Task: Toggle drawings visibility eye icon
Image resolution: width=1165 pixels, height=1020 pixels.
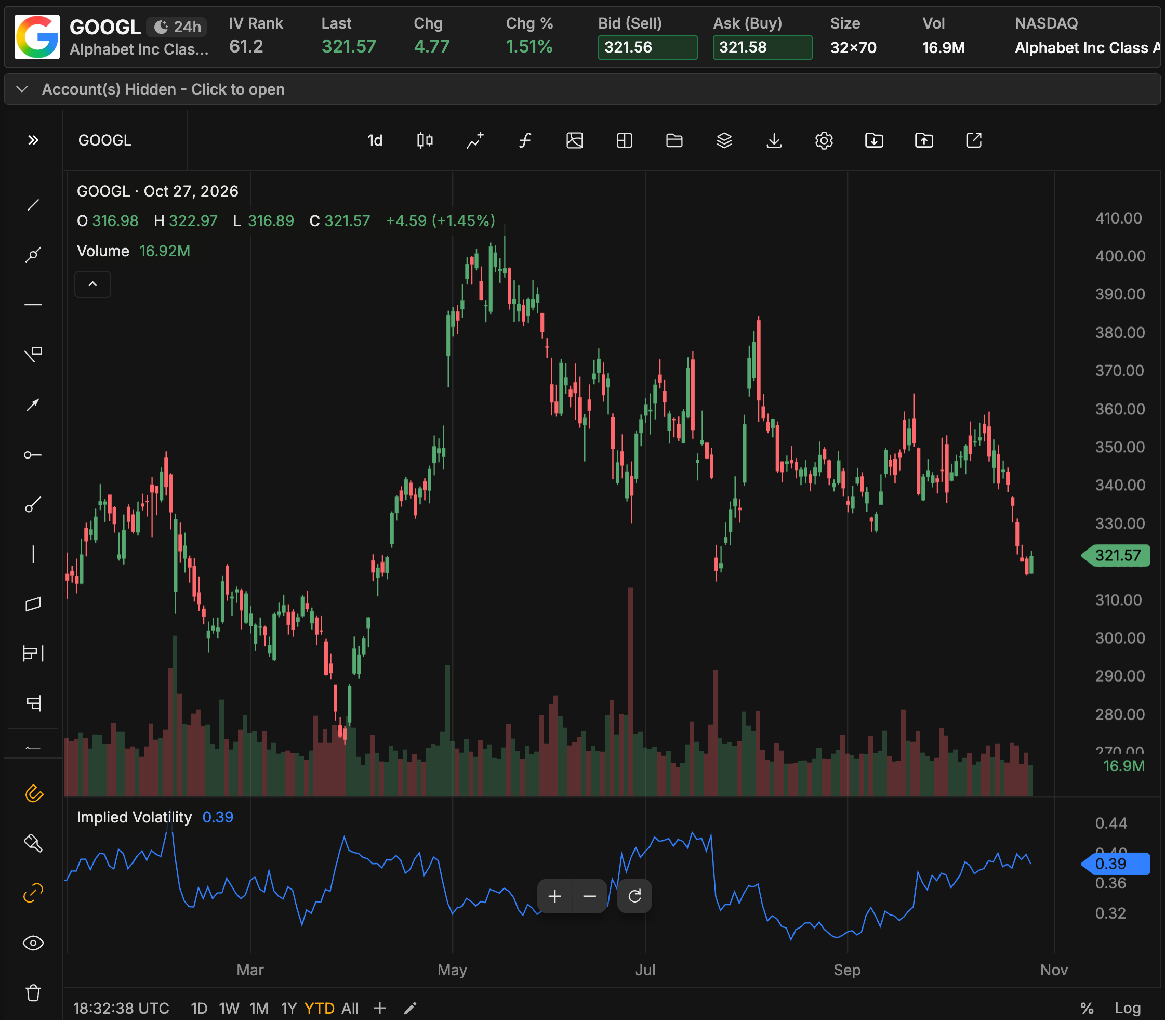Action: [x=33, y=943]
